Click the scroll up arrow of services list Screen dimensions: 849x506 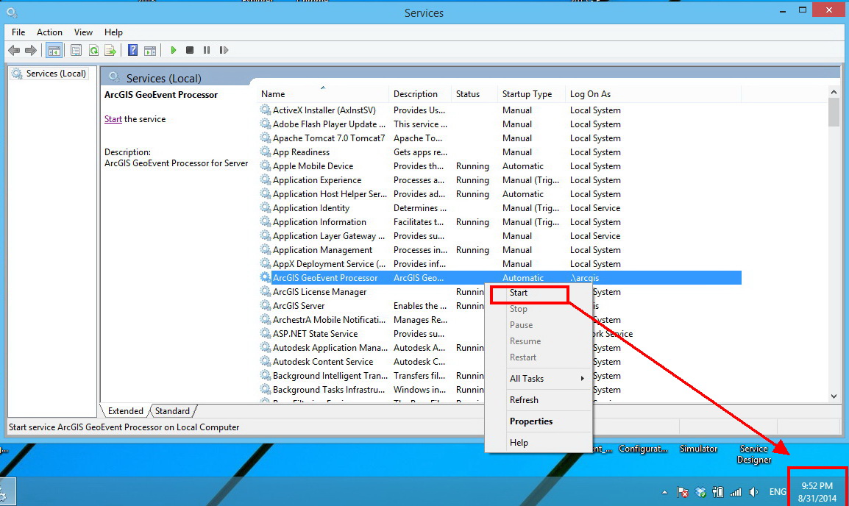[x=834, y=92]
